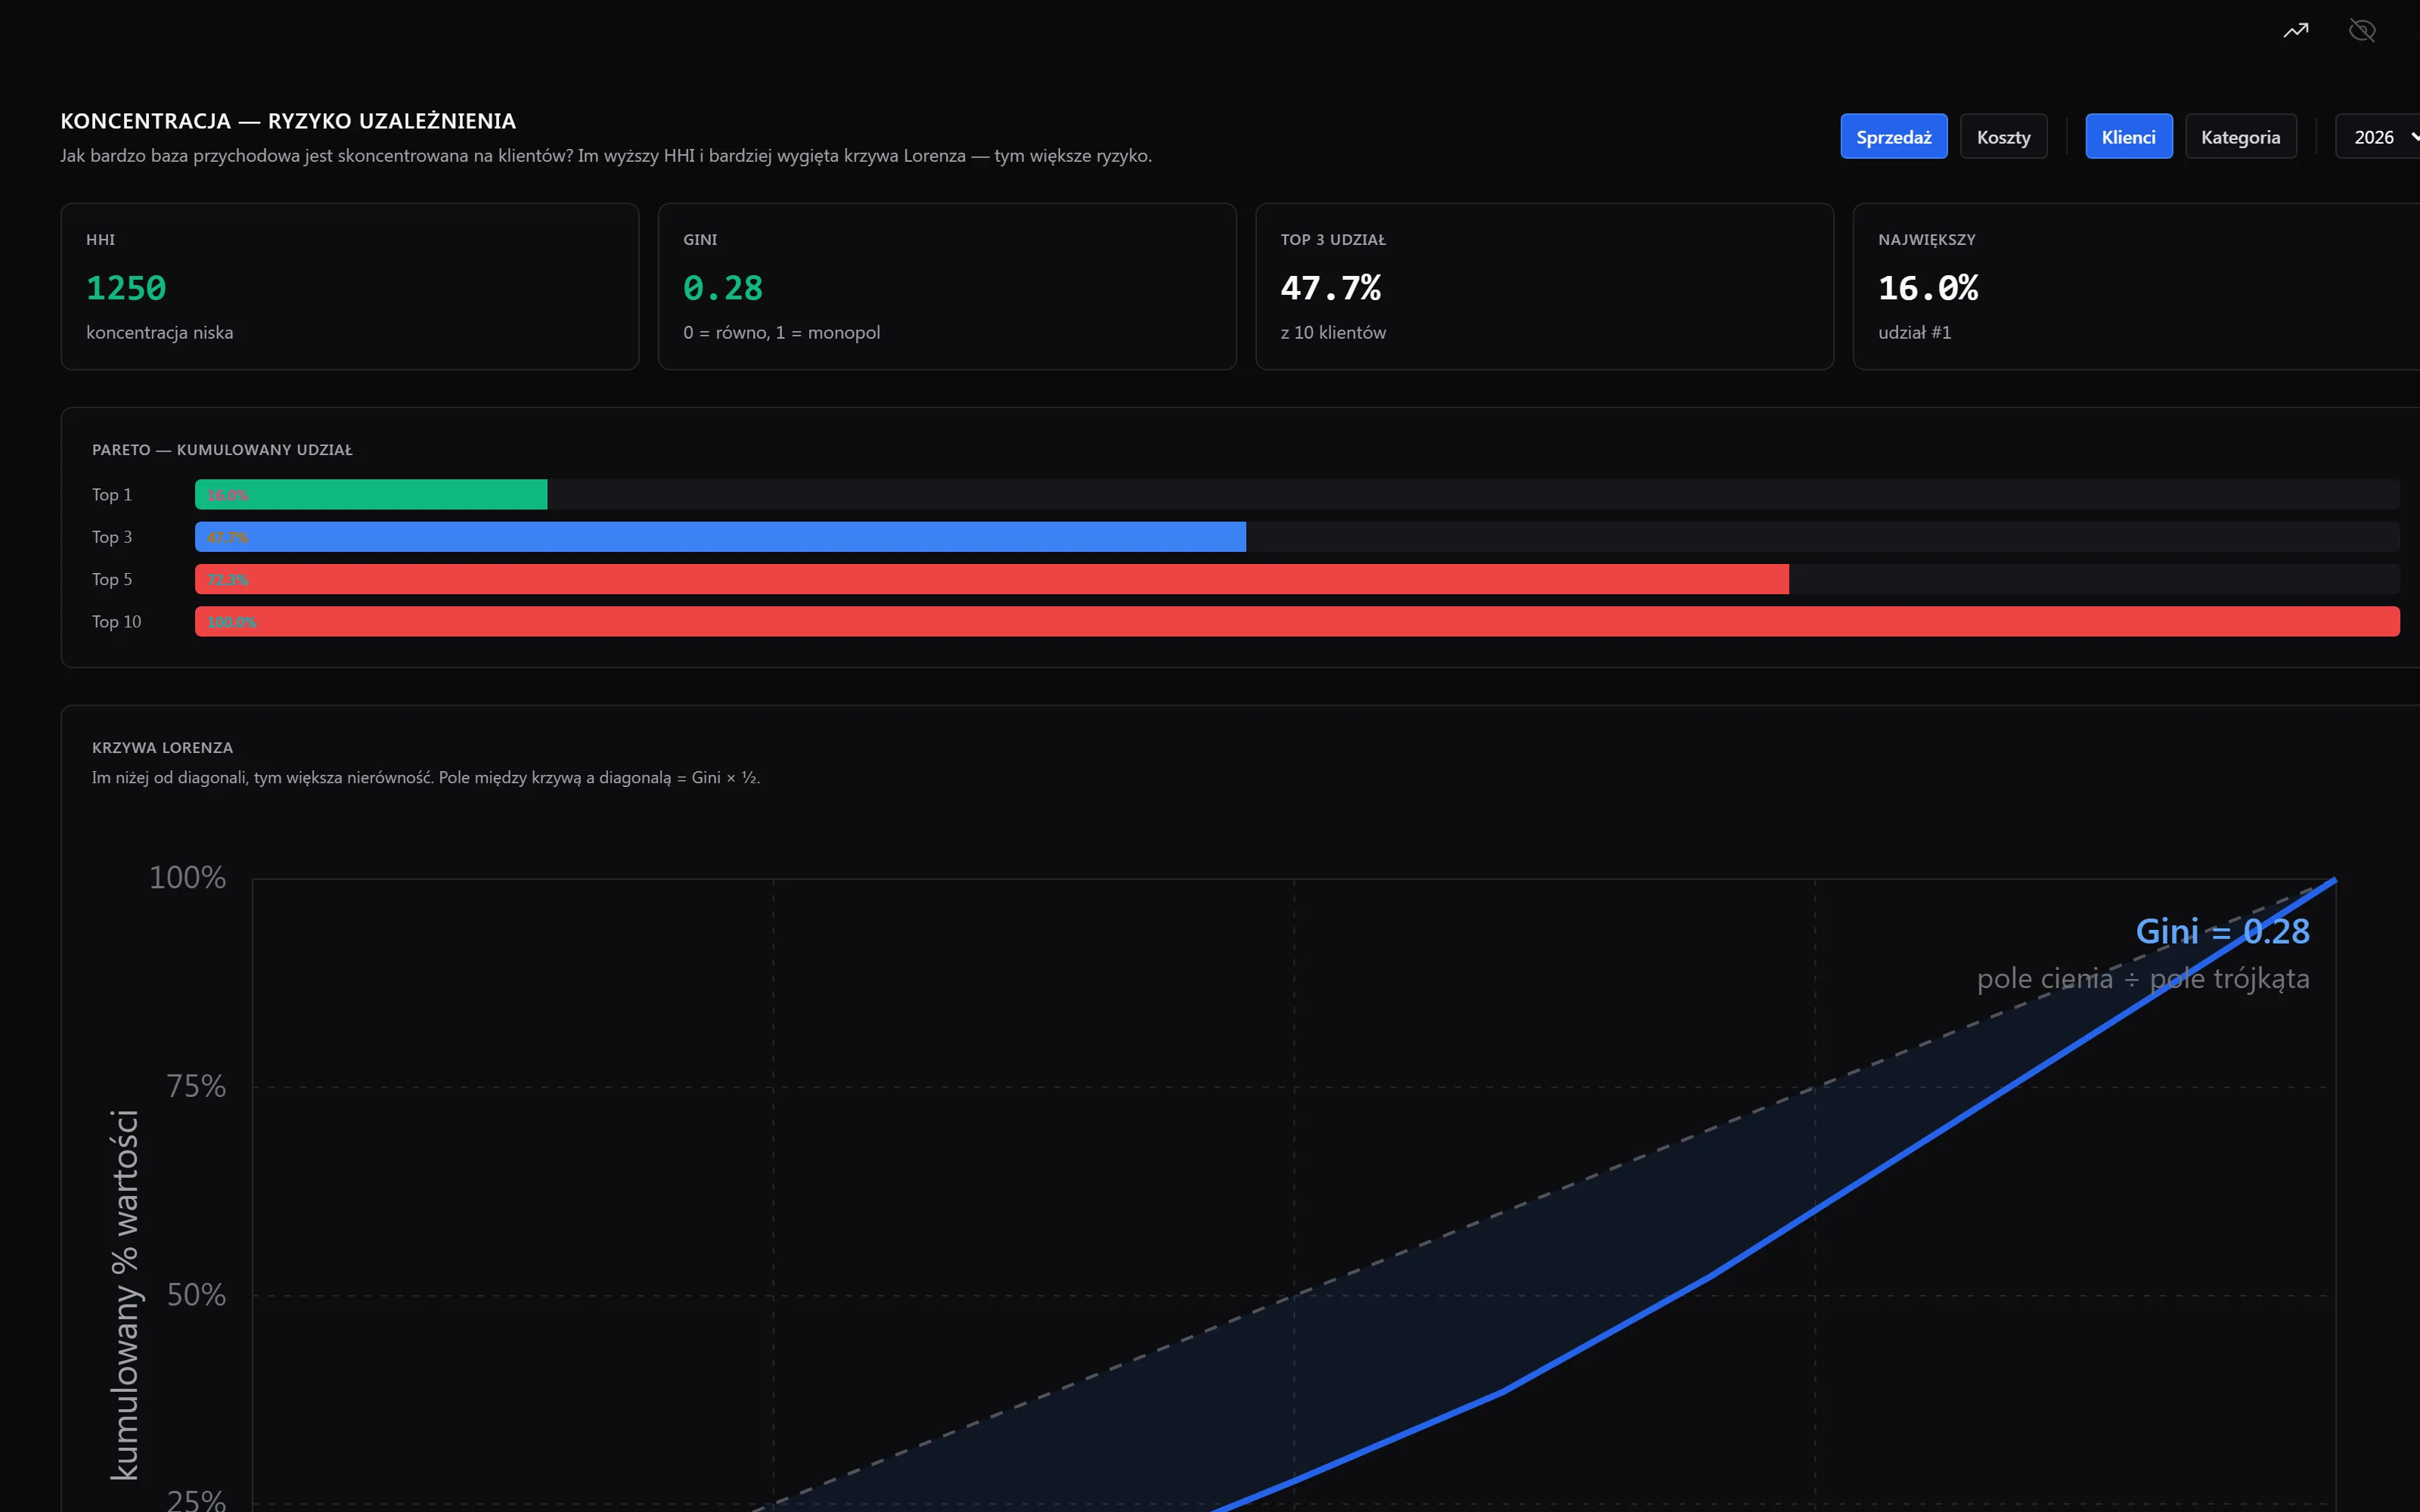2420x1512 pixels.
Task: Click the 'z 10 klientów' text
Action: pos(1333,333)
